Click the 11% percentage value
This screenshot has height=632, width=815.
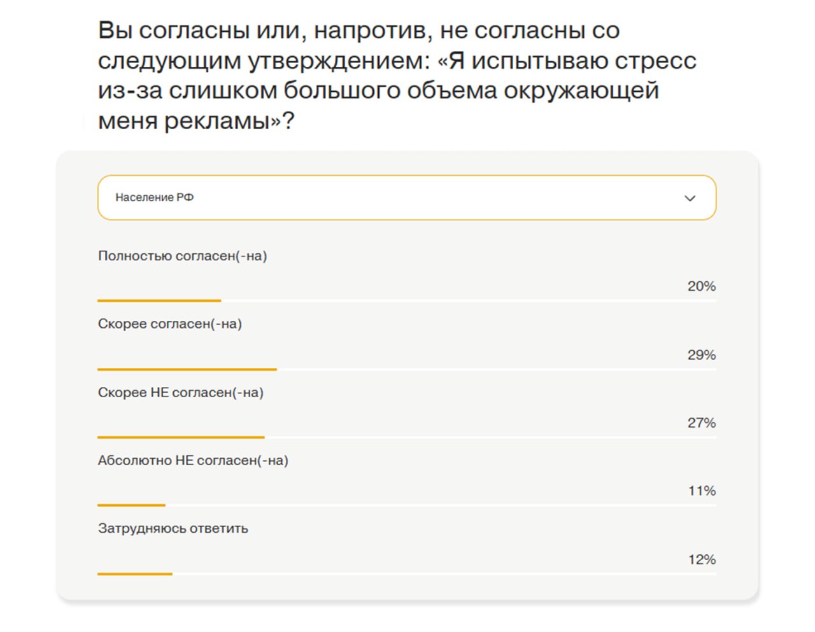point(704,491)
